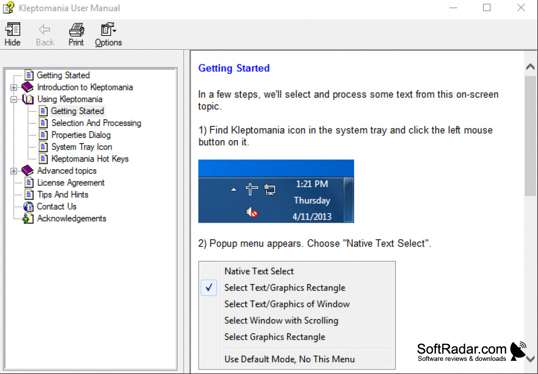Viewport: 538px width, 374px height.
Task: Click the 1:21 PM clock in tray image
Action: [x=312, y=184]
